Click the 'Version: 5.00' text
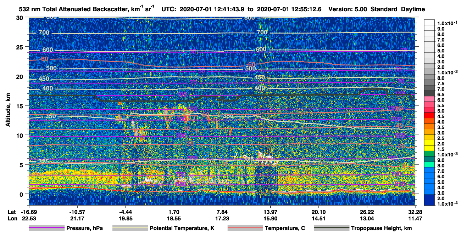Image resolution: width=461 pixels, height=236 pixels. click(348, 10)
